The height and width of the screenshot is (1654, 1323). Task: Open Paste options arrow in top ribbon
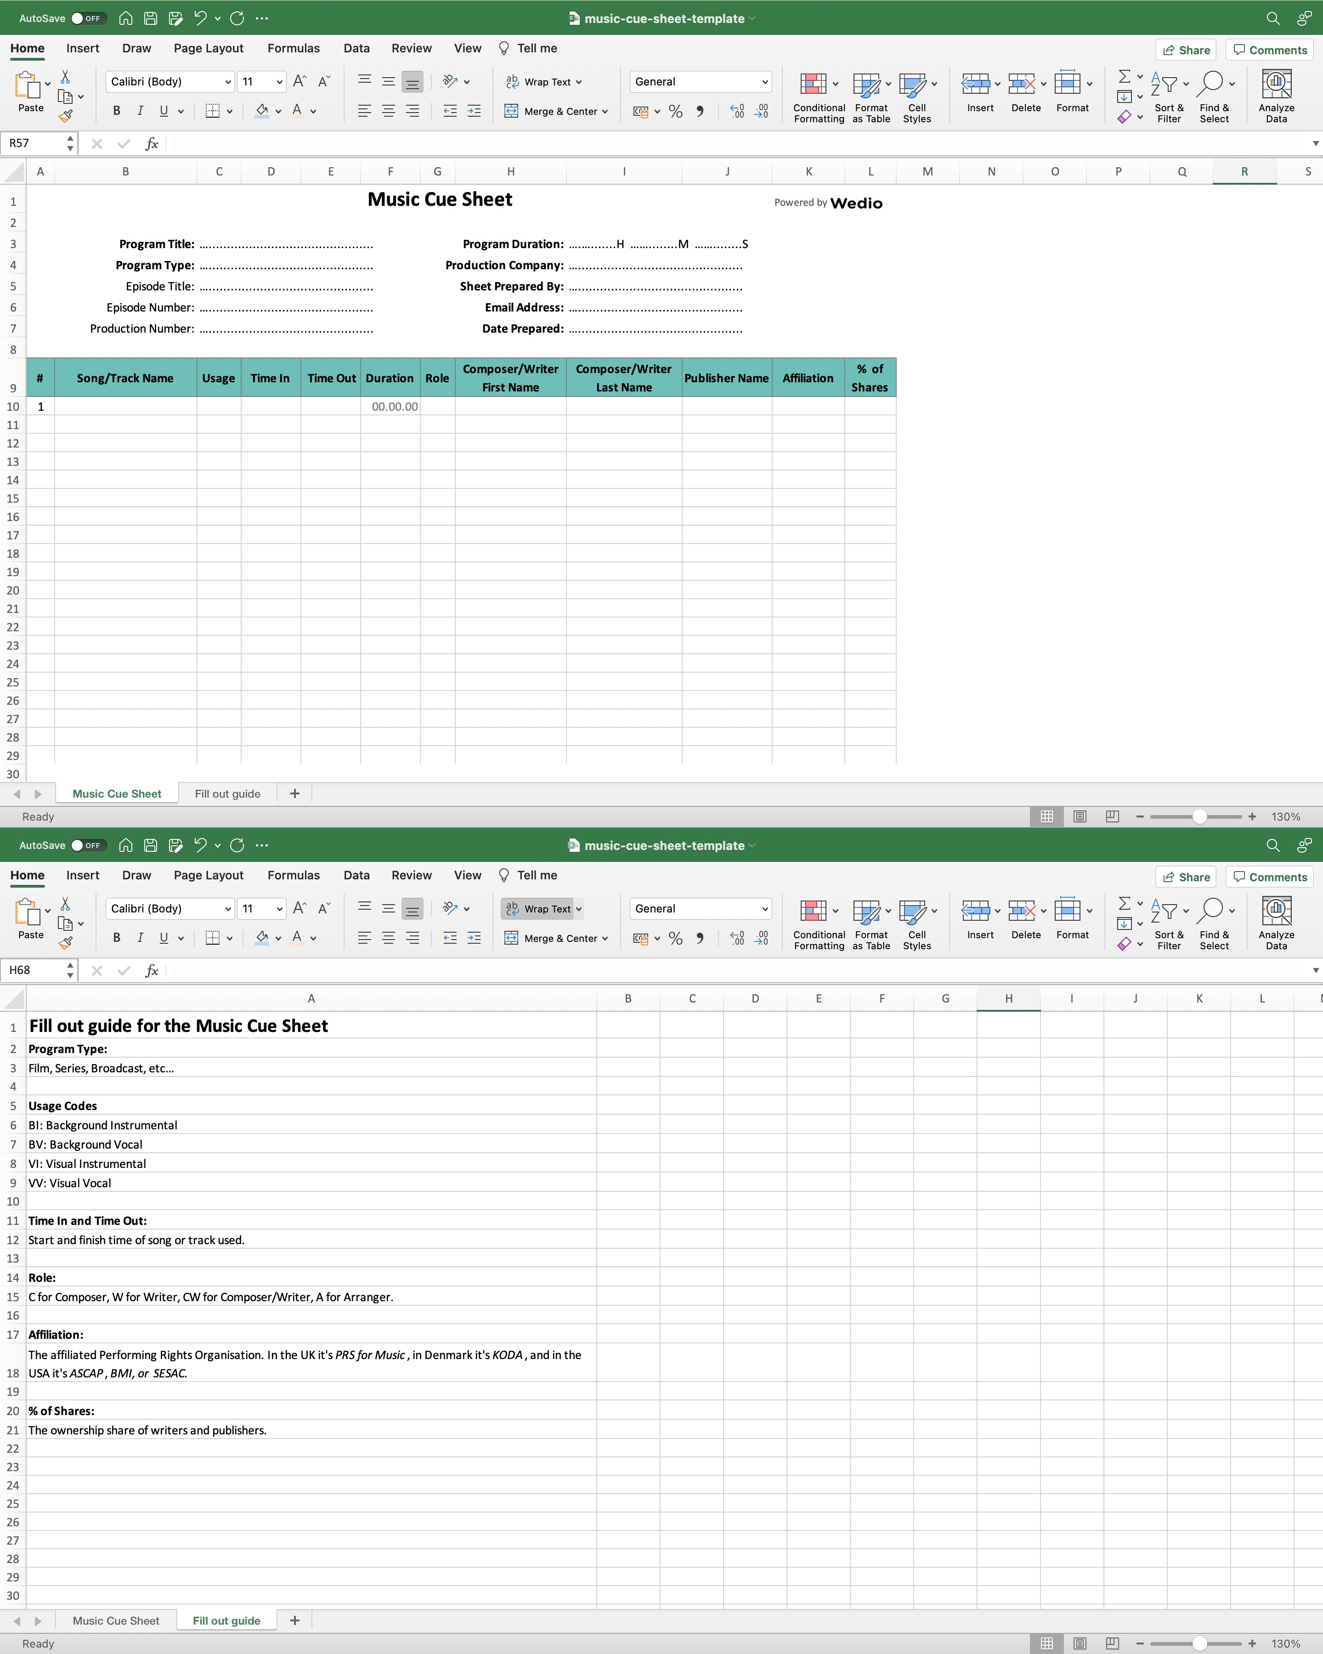pos(48,84)
